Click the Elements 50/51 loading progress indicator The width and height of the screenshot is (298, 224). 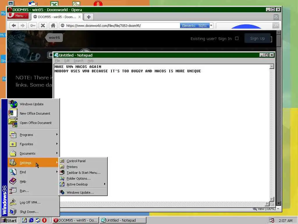pyautogui.click(x=195, y=26)
